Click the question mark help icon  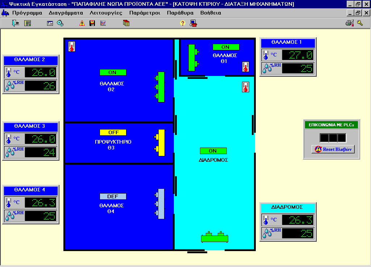183,23
